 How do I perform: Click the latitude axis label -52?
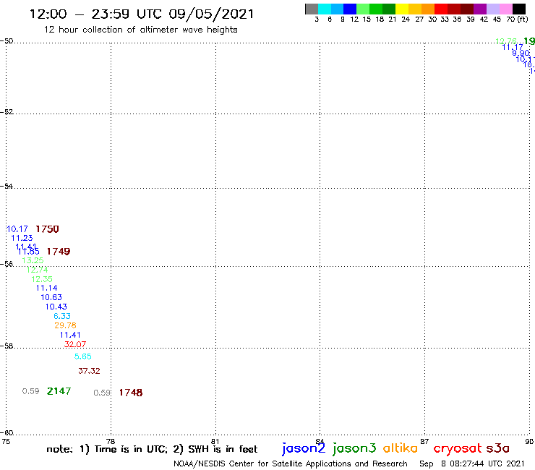click(x=7, y=112)
